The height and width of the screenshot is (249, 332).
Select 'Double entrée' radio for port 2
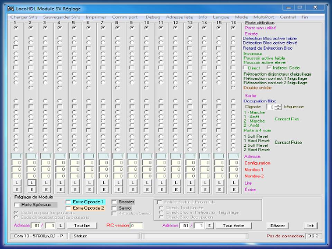(31, 87)
